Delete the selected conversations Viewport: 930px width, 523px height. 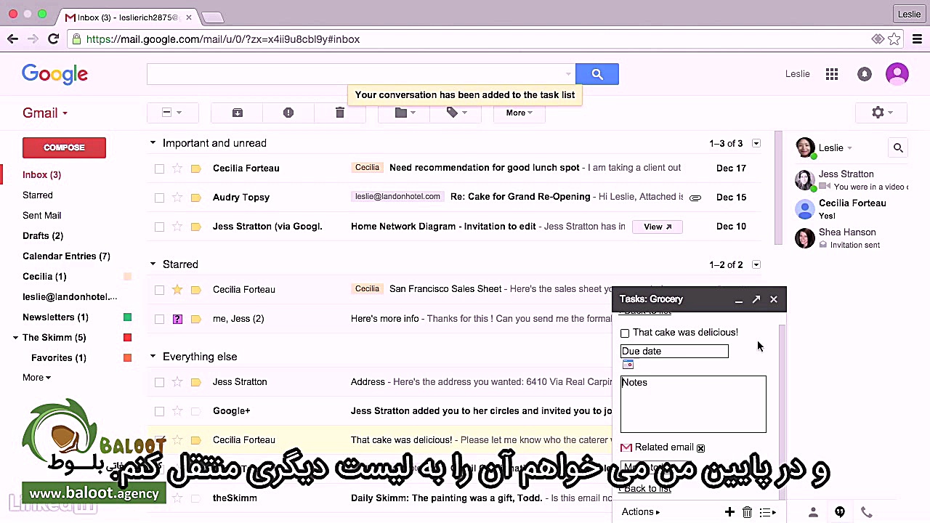pyautogui.click(x=339, y=113)
